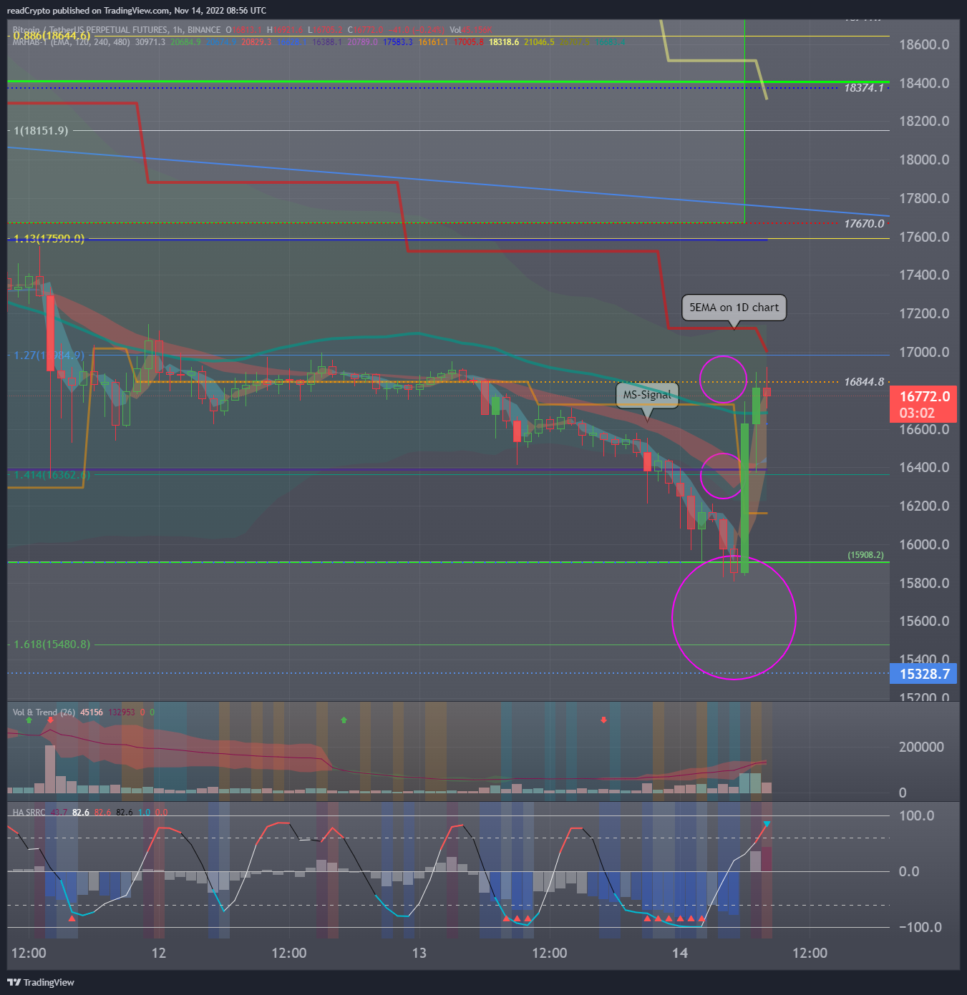Select the 'MS-Signal' callout label
This screenshot has width=967, height=995.
[x=647, y=395]
